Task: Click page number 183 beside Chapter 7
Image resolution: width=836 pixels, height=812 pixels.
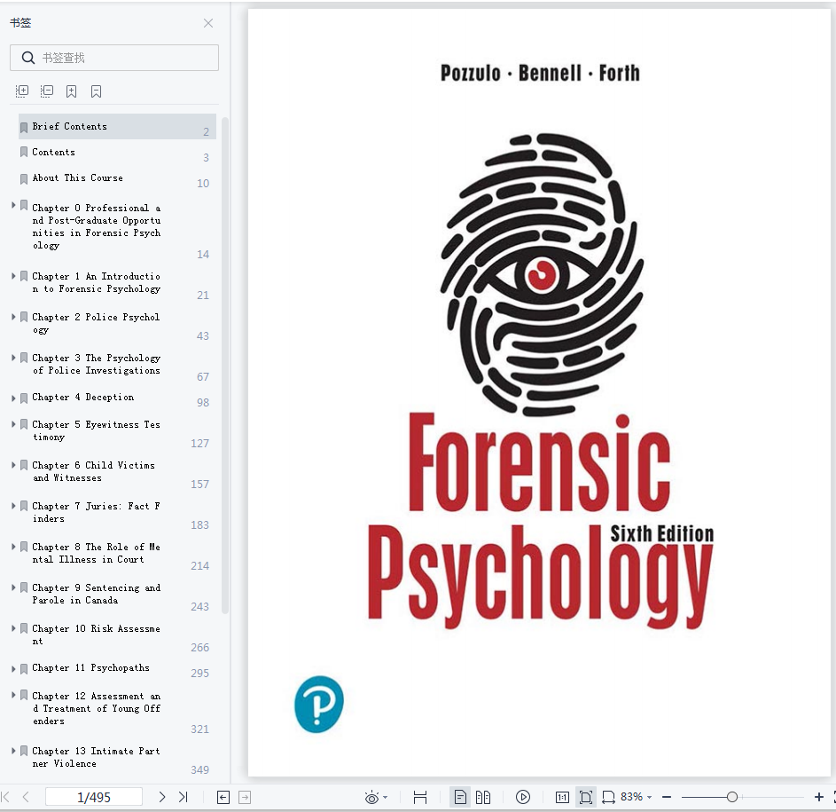Action: pos(200,525)
